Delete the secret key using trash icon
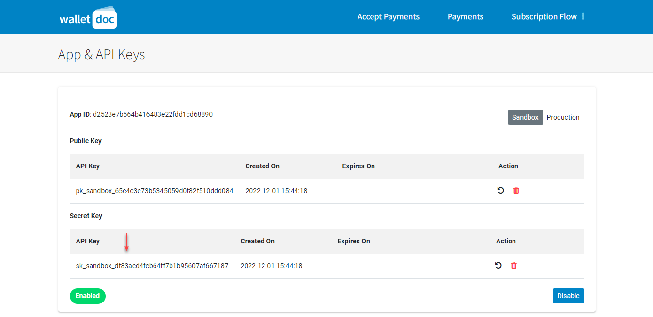This screenshot has width=653, height=317. [x=514, y=266]
